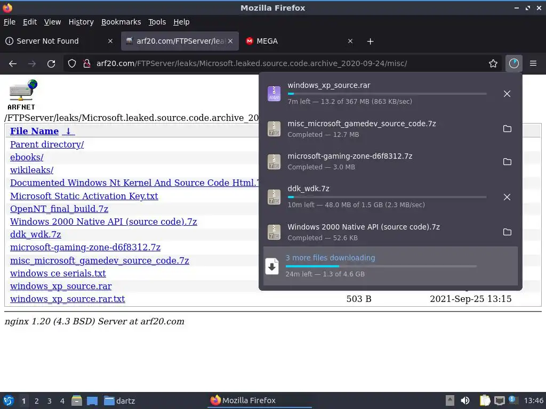Screen dimensions: 546x409
Task: Click the combined downloads progress bar
Action: pyautogui.click(x=381, y=266)
